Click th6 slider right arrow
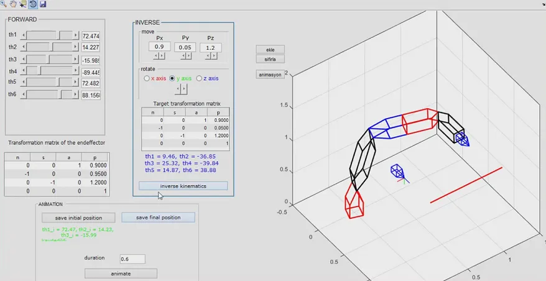546x281 pixels. pos(76,94)
